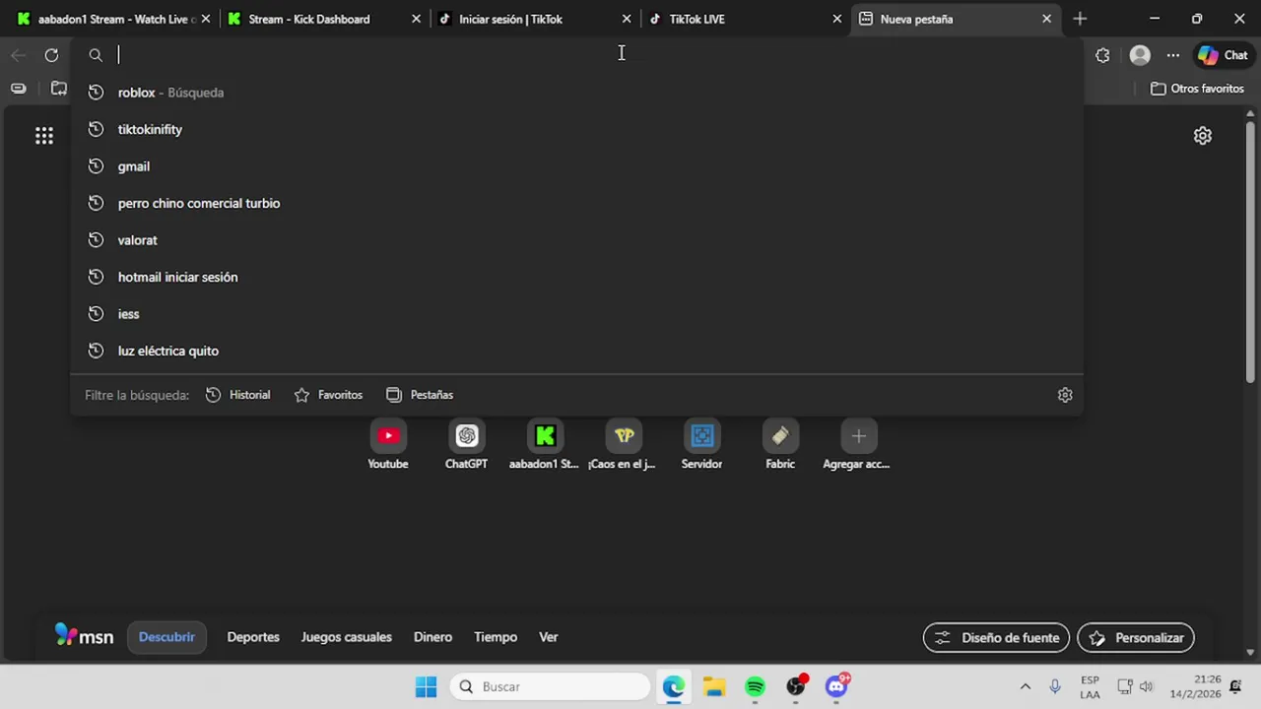Open the Servidor quick link tile
The height and width of the screenshot is (709, 1261).
(x=701, y=445)
